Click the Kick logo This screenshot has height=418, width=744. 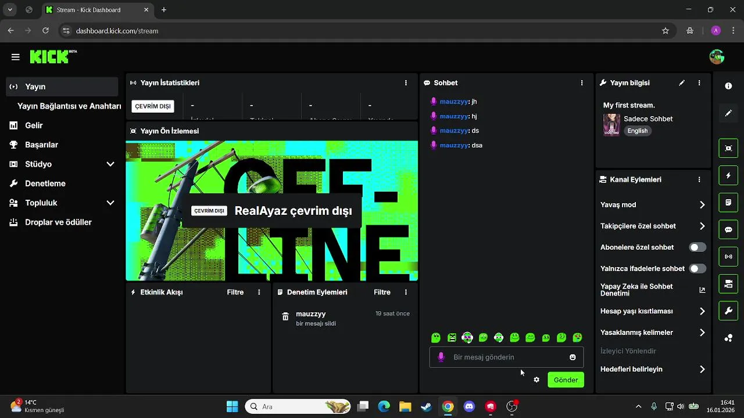[53, 56]
